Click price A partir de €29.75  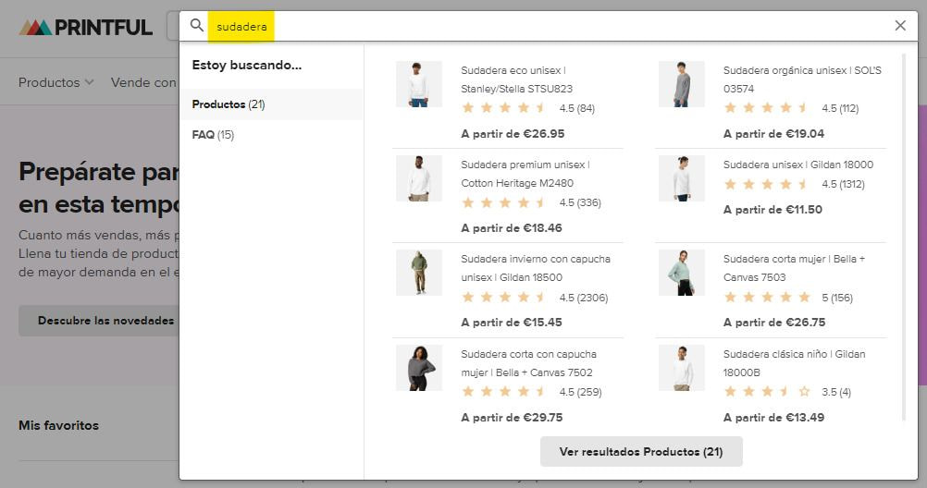click(x=512, y=418)
